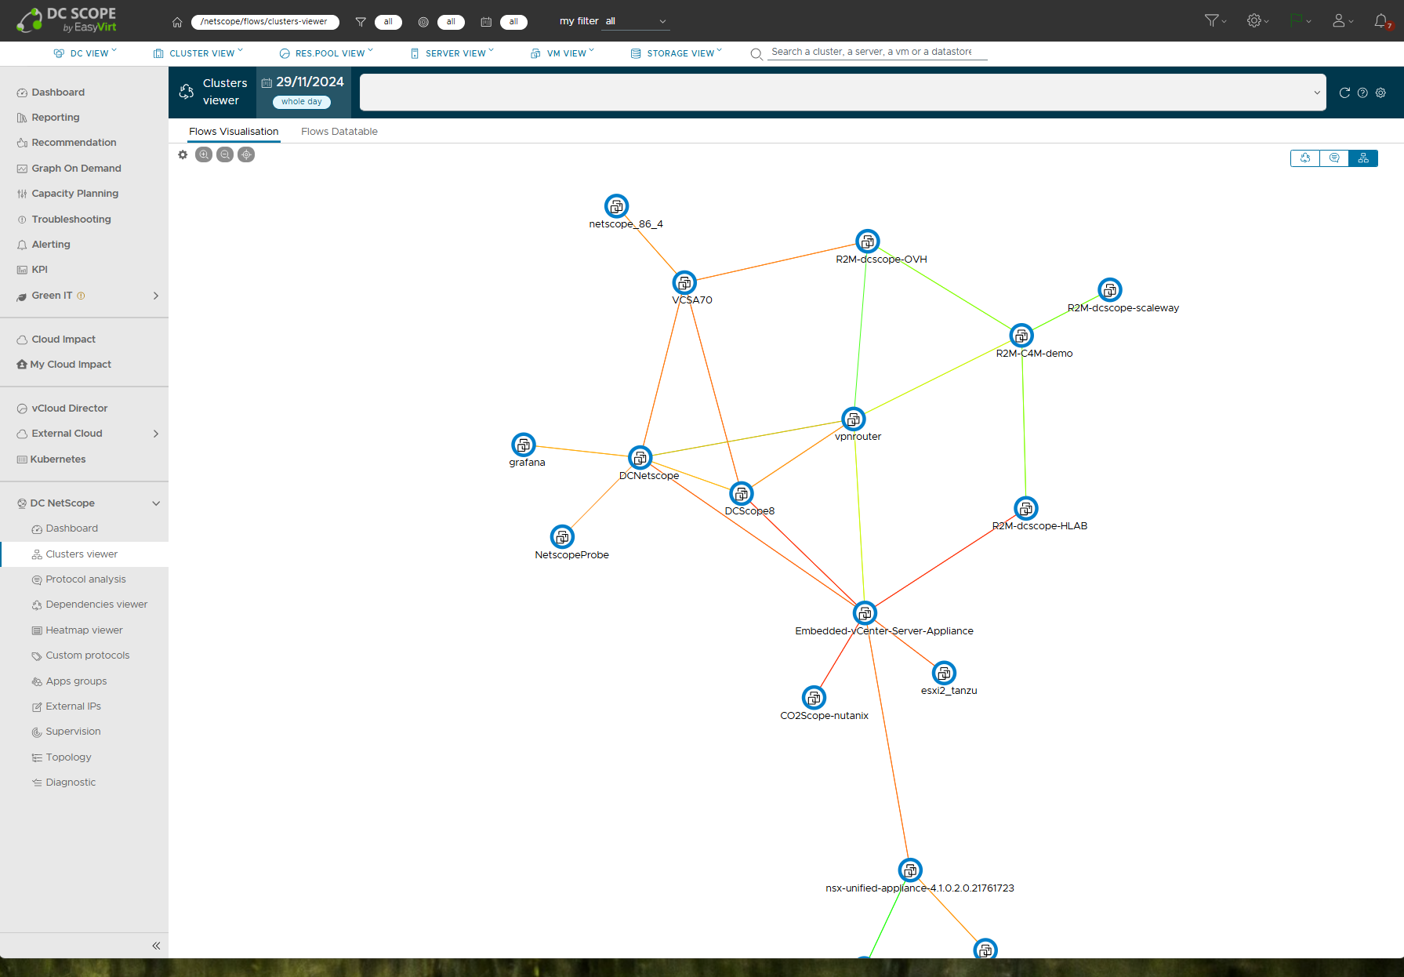Screen dimensions: 1404x977
Task: Select the grafana node
Action: click(524, 445)
